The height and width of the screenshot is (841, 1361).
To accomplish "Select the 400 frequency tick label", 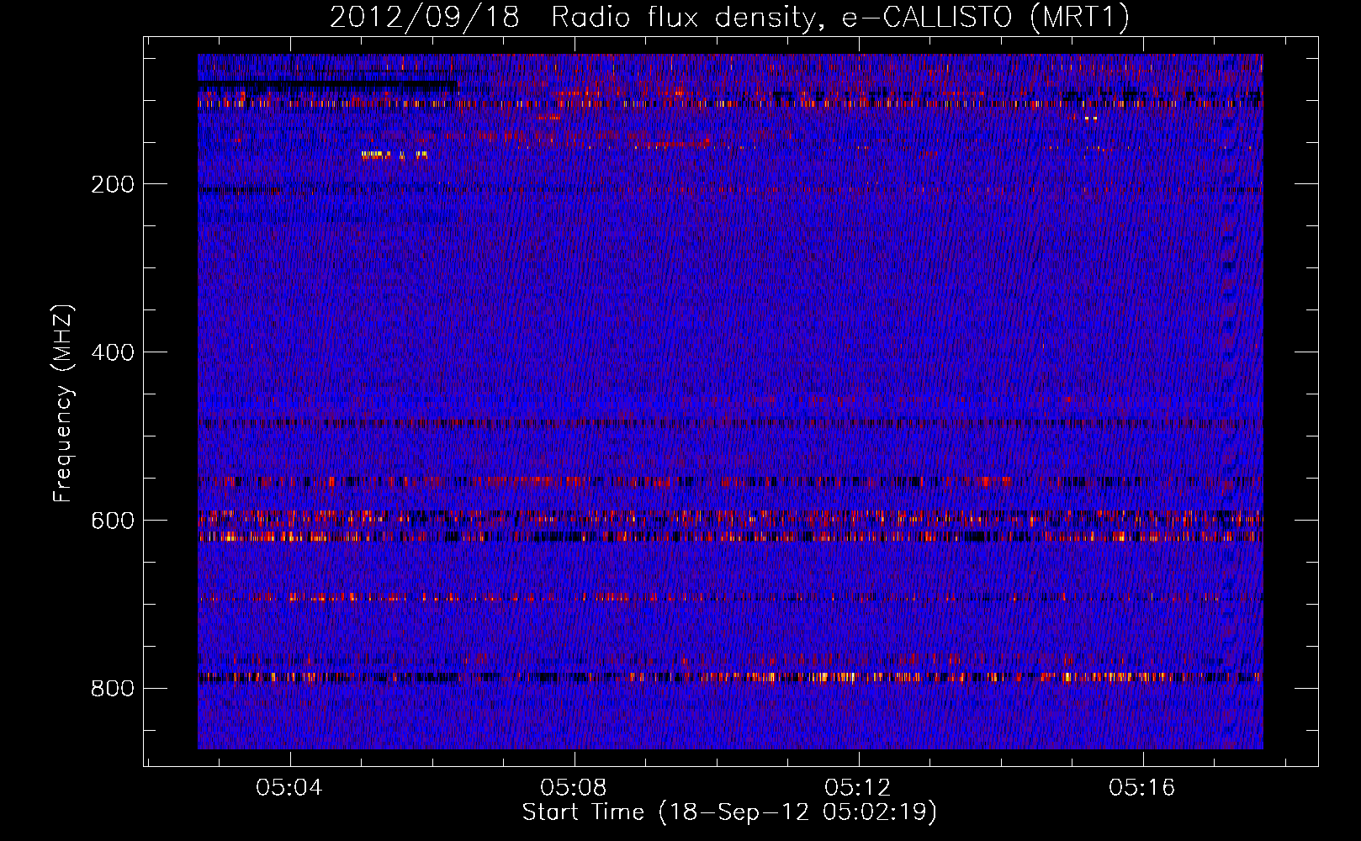I will click(112, 352).
